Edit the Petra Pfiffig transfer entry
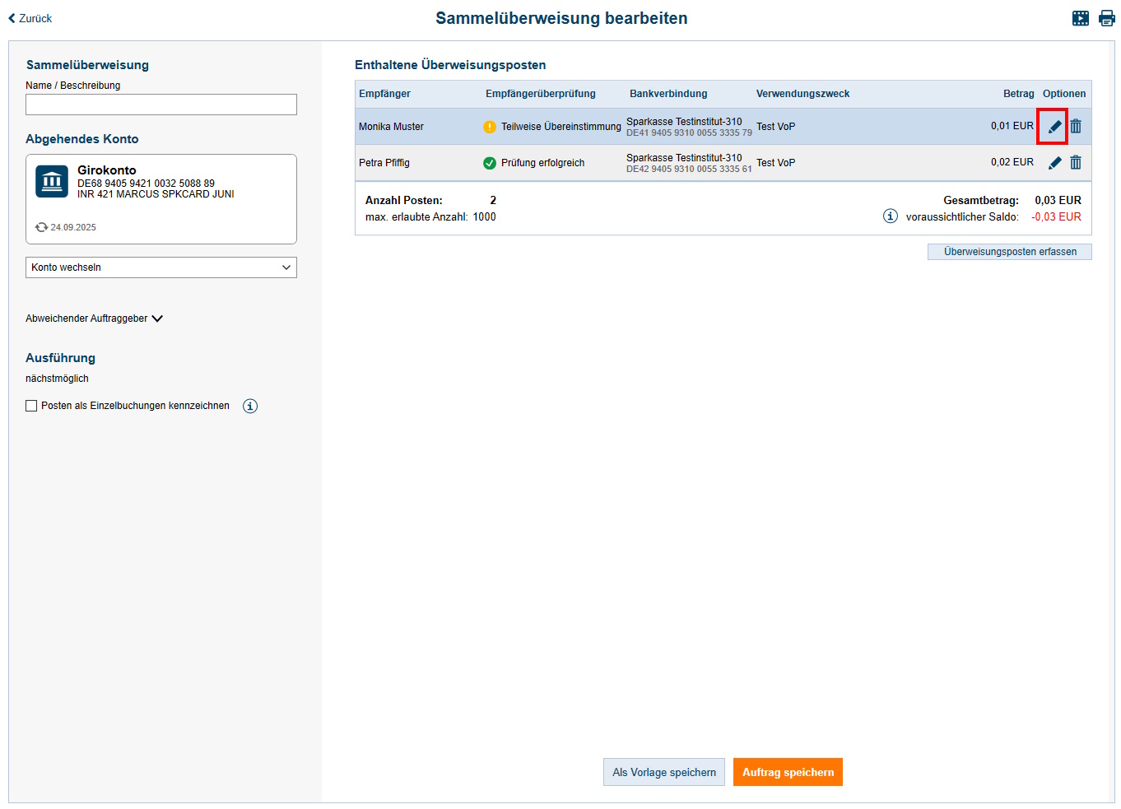This screenshot has width=1121, height=809. (1054, 163)
